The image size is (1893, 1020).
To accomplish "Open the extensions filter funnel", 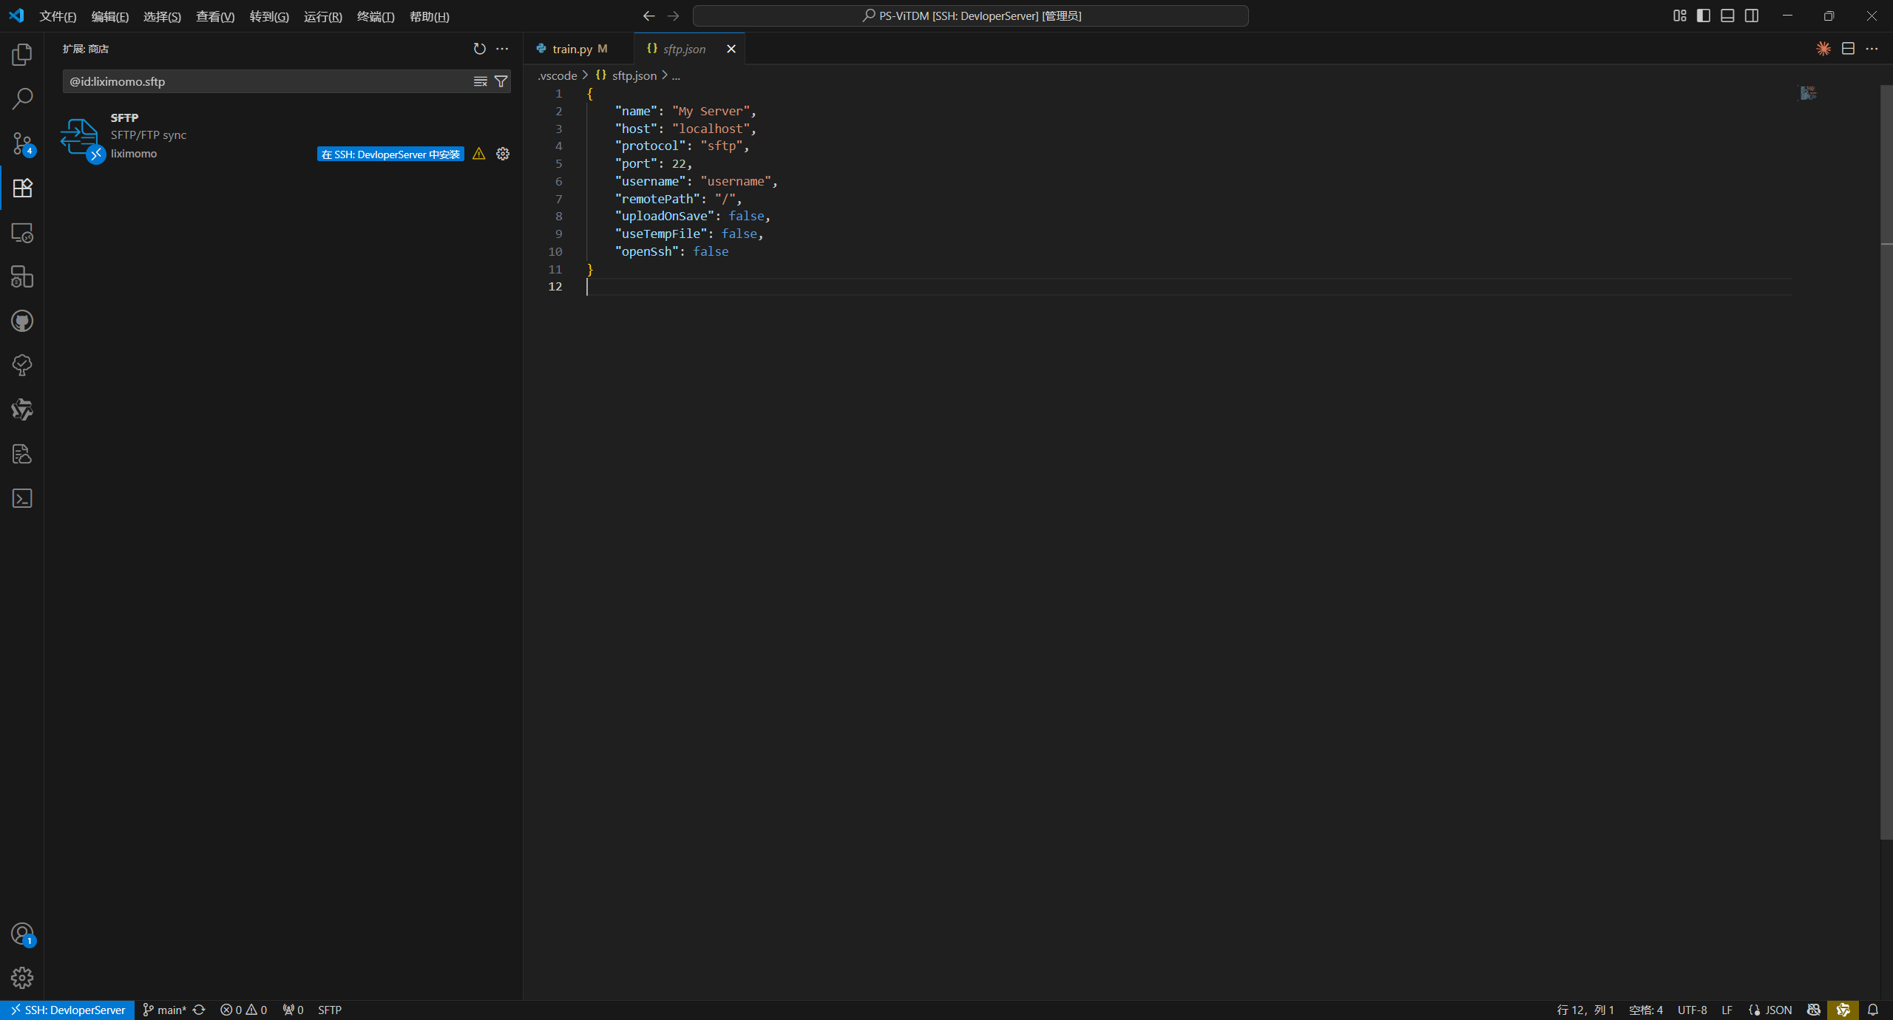I will pos(501,81).
